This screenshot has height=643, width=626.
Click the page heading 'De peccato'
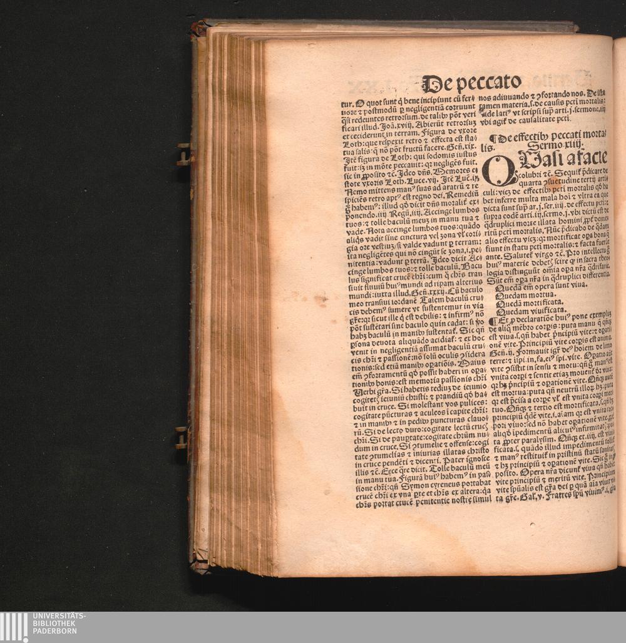point(471,83)
